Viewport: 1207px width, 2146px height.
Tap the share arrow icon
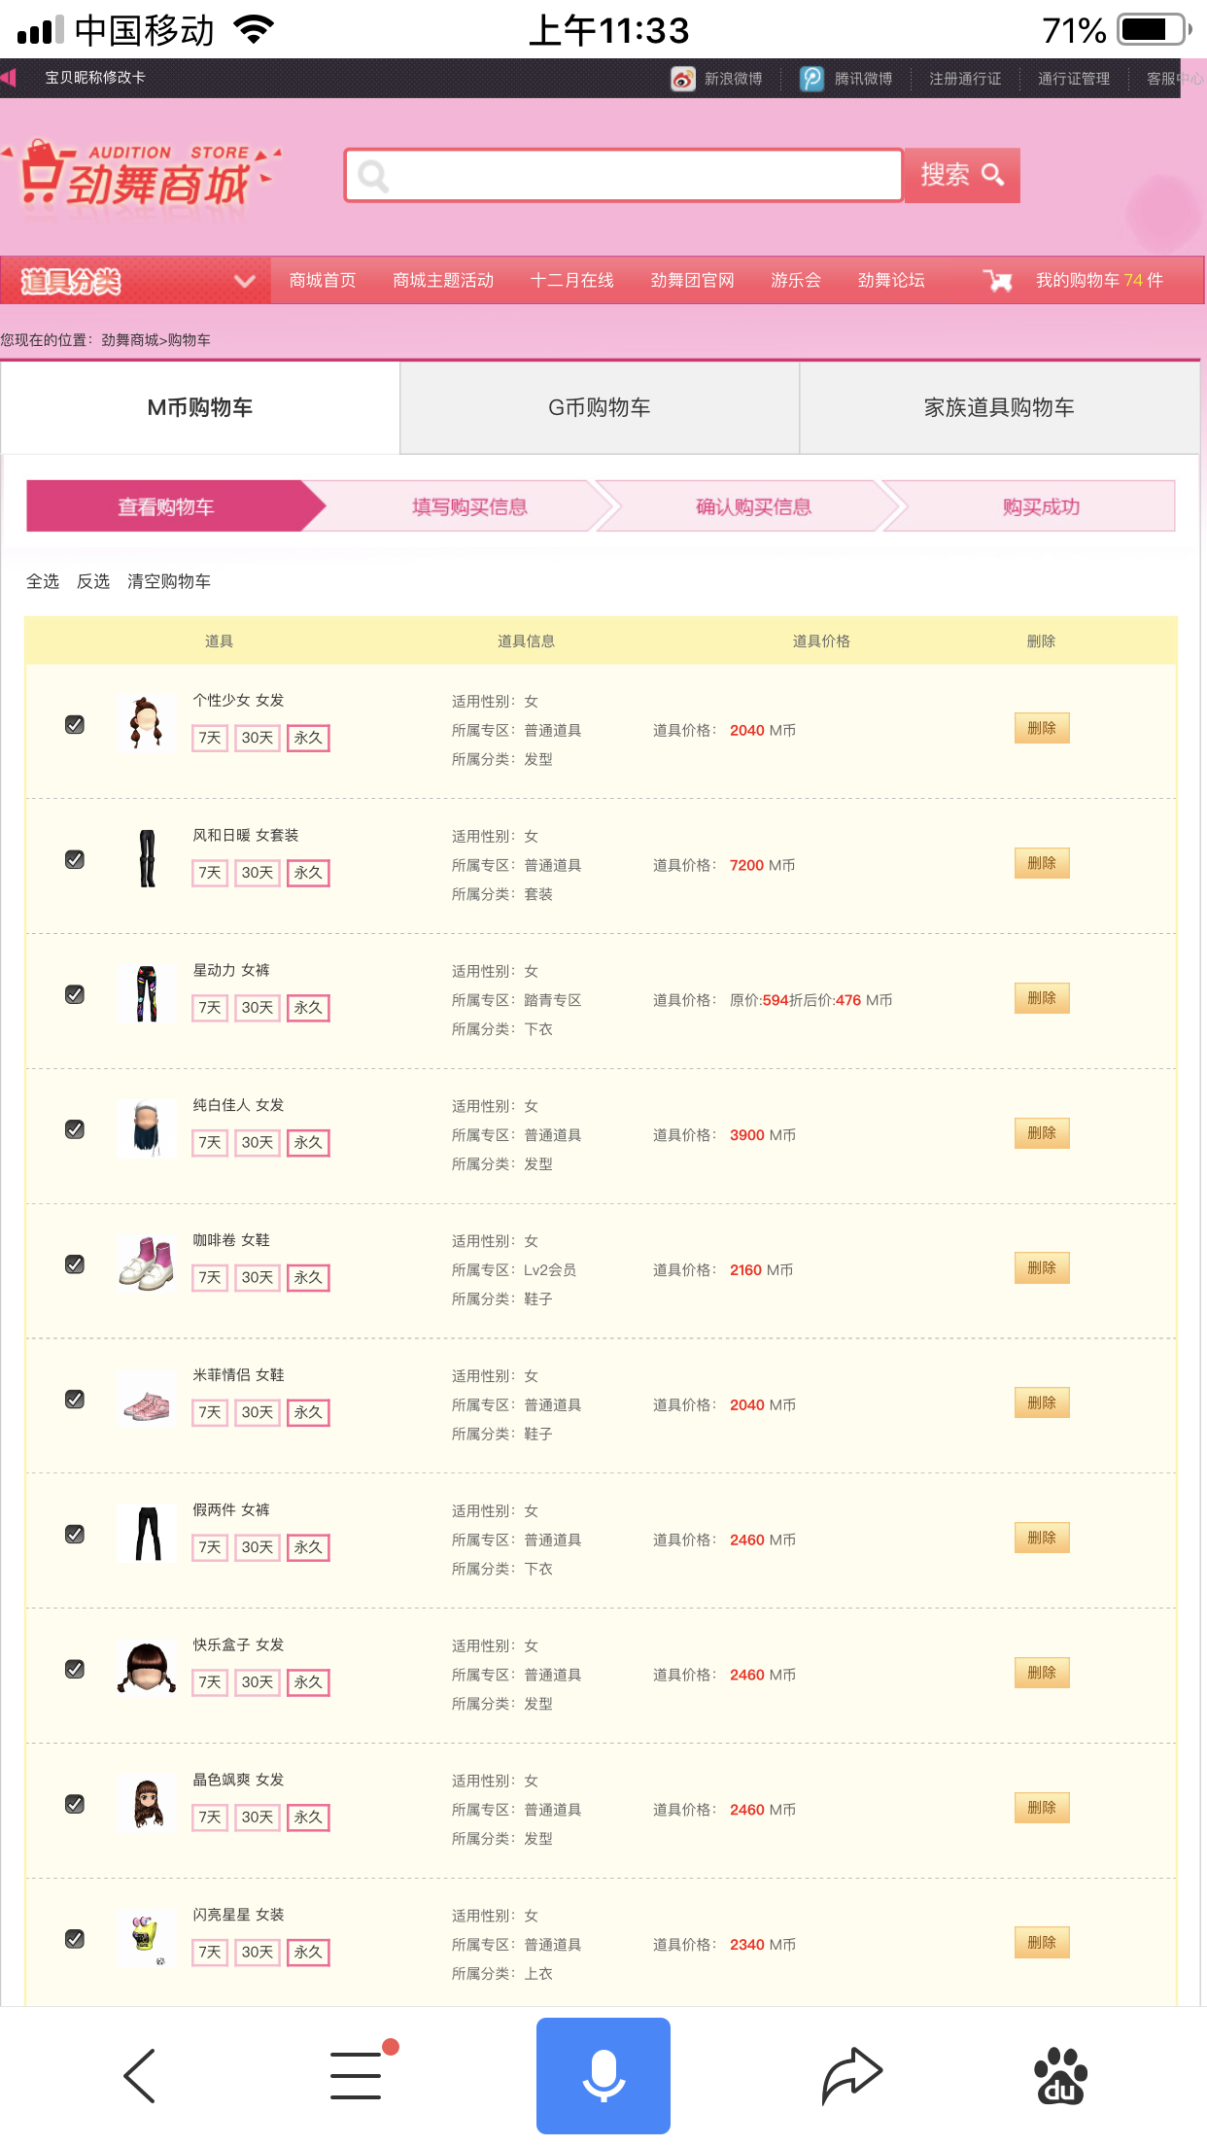851,2075
